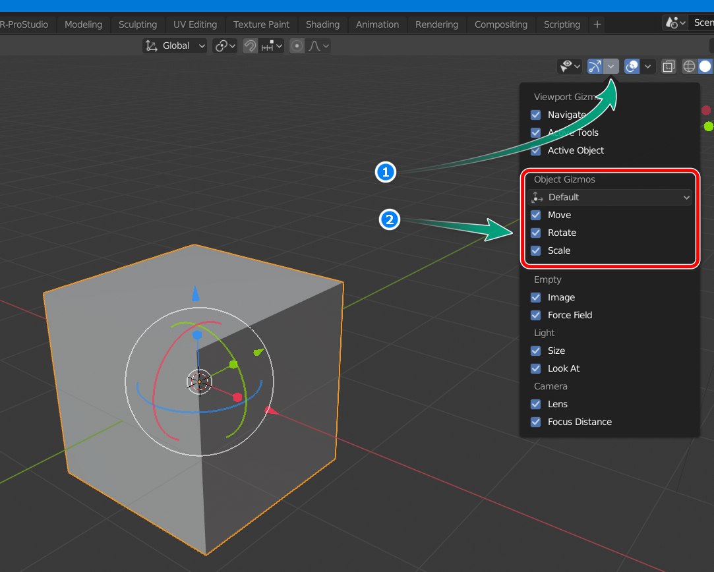The height and width of the screenshot is (572, 714).
Task: Open the Animation workspace tab
Action: point(377,24)
